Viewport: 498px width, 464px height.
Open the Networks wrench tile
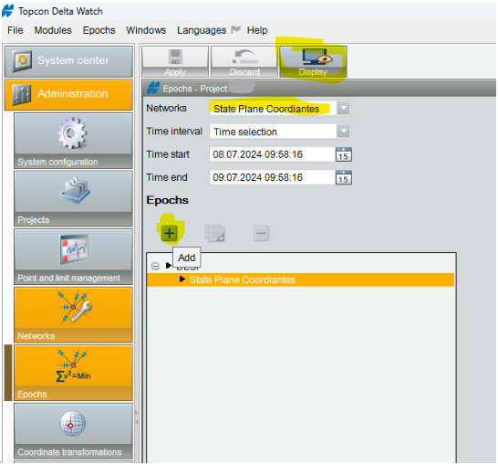coord(73,314)
